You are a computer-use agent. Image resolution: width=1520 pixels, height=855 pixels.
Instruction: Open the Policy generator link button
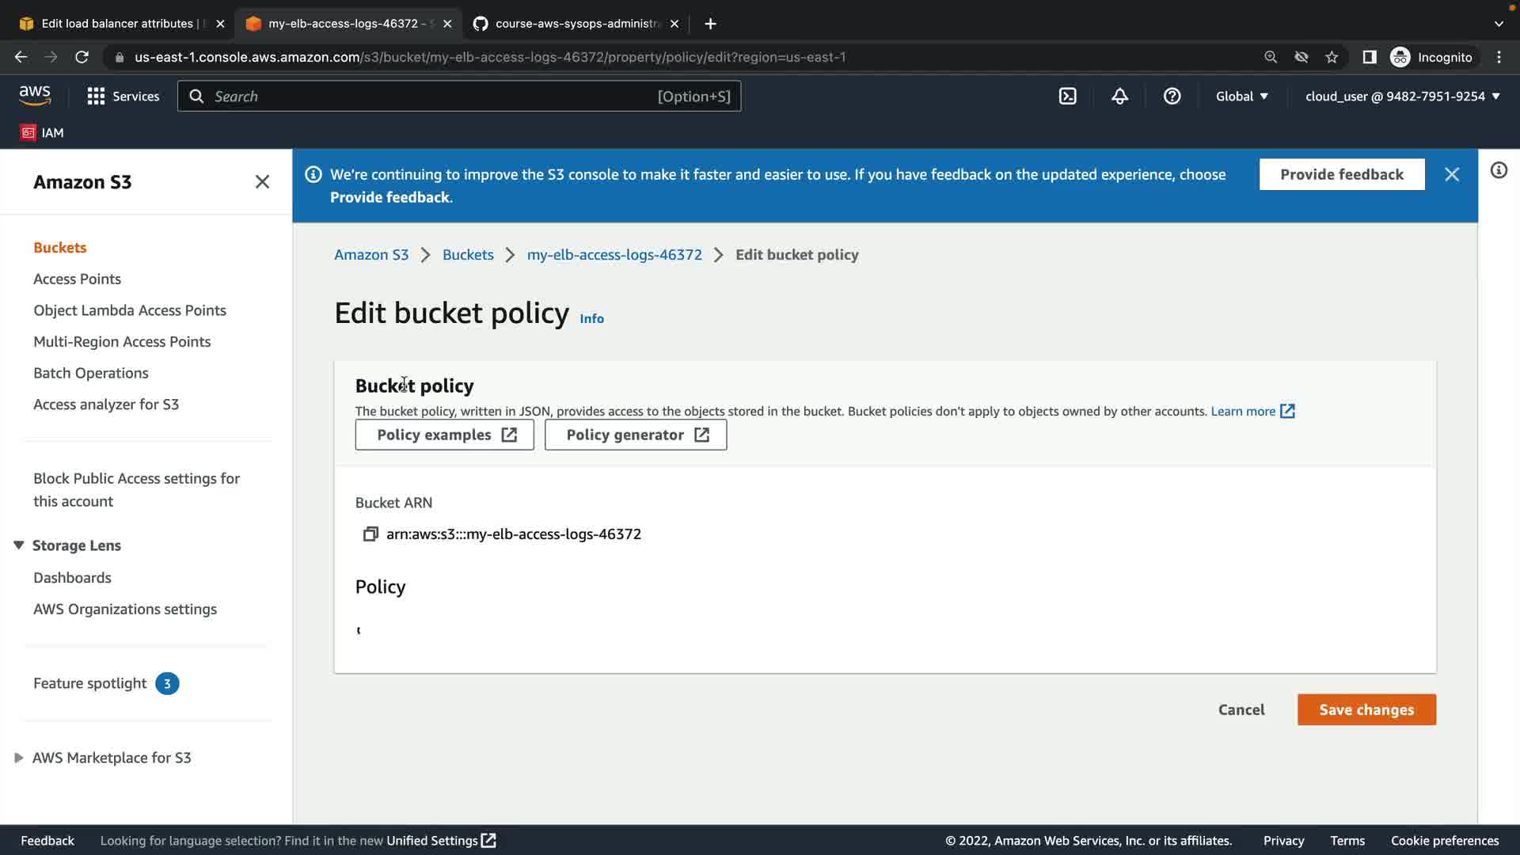[635, 435]
